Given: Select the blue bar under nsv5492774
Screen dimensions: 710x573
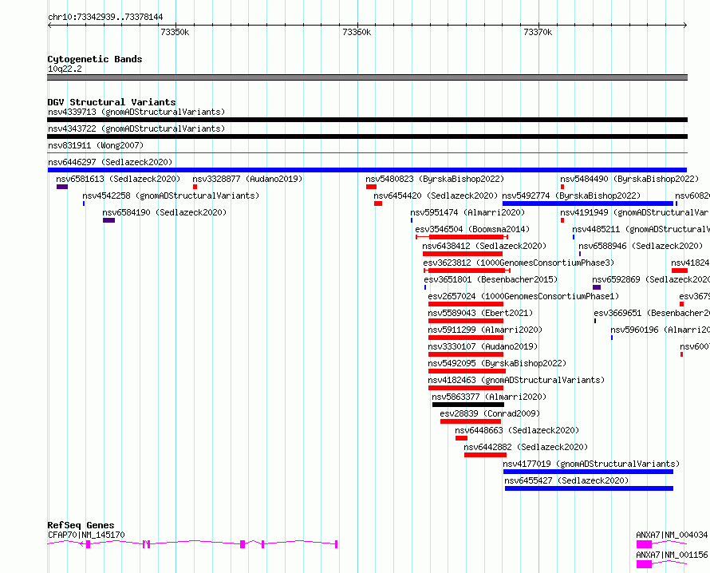Looking at the screenshot, I should (588, 204).
